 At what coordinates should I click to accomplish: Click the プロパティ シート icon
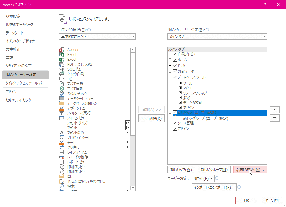pyautogui.click(x=62, y=138)
